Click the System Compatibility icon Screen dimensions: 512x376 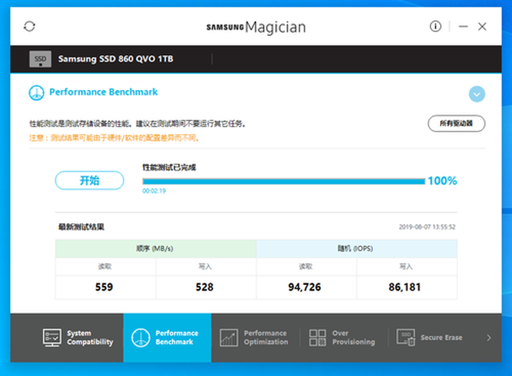52,338
